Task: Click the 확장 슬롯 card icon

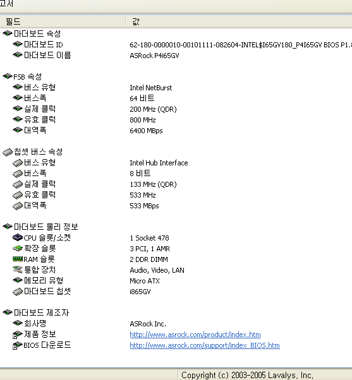Action: point(18,248)
